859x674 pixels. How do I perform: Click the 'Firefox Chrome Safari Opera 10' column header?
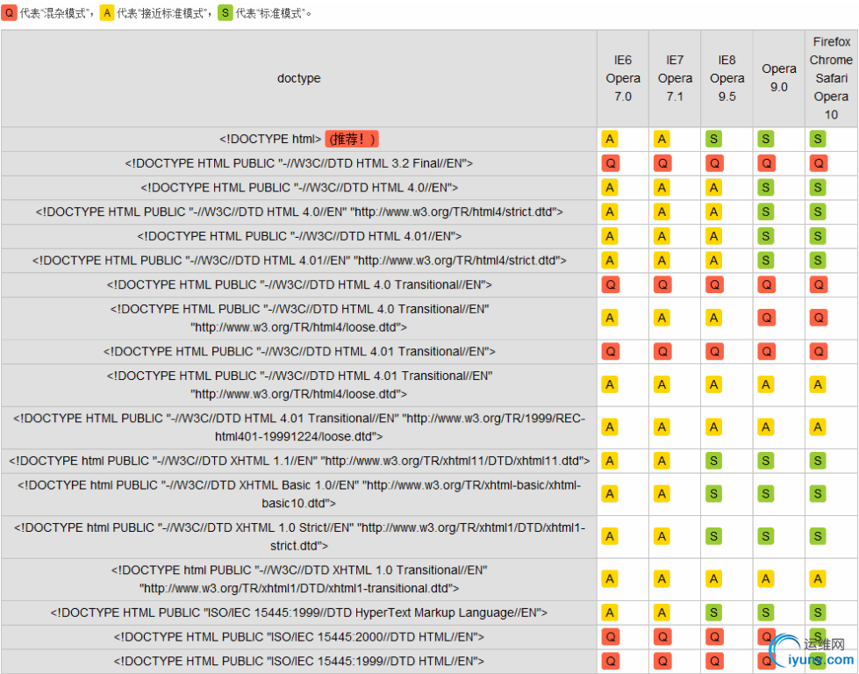[831, 78]
